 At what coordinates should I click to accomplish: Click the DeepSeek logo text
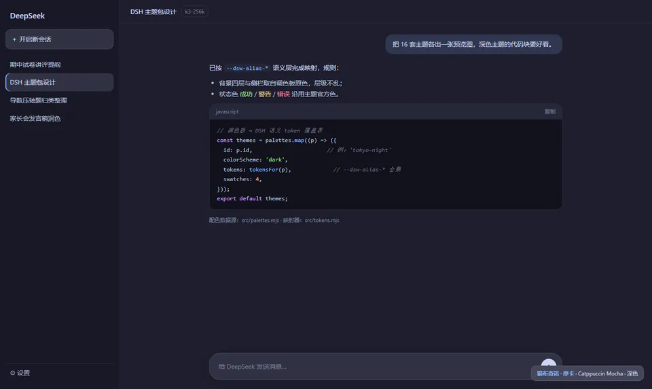[x=27, y=16]
